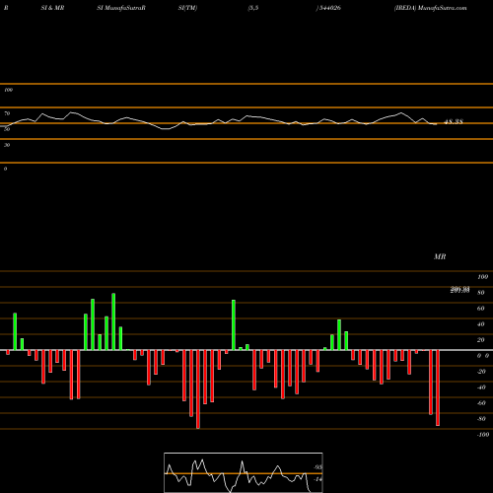Click the overlapping price value near the 80 level
The width and height of the screenshot is (493, 493).
(x=459, y=290)
